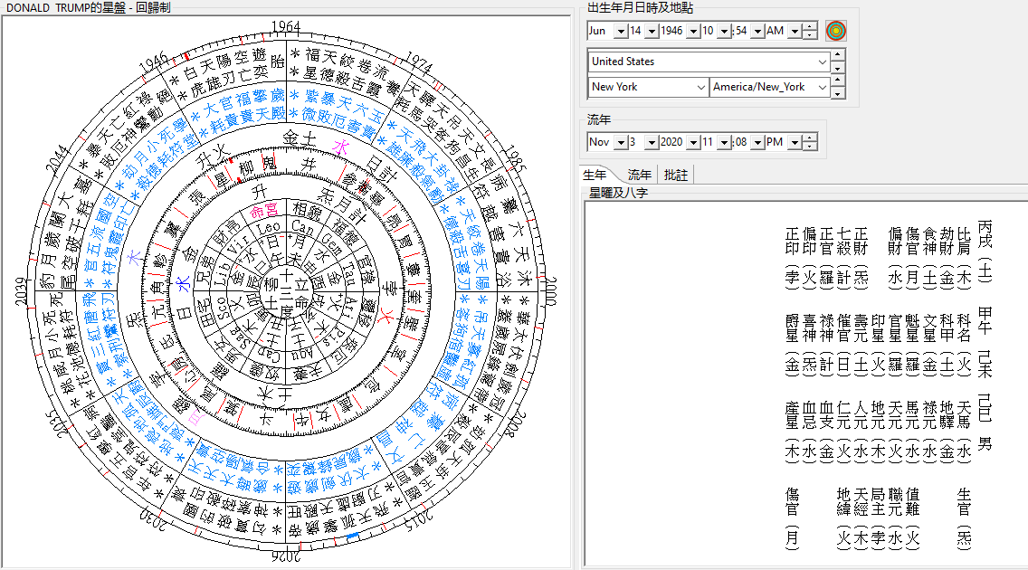The width and height of the screenshot is (1028, 570).
Task: Select the 生年 tab
Action: click(x=595, y=175)
